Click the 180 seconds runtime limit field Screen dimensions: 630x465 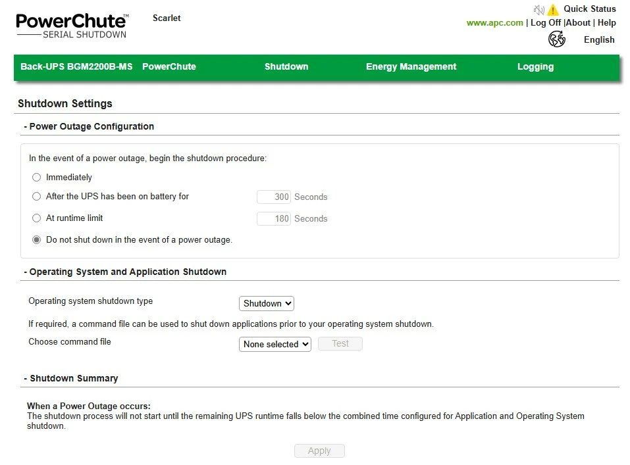tap(274, 218)
